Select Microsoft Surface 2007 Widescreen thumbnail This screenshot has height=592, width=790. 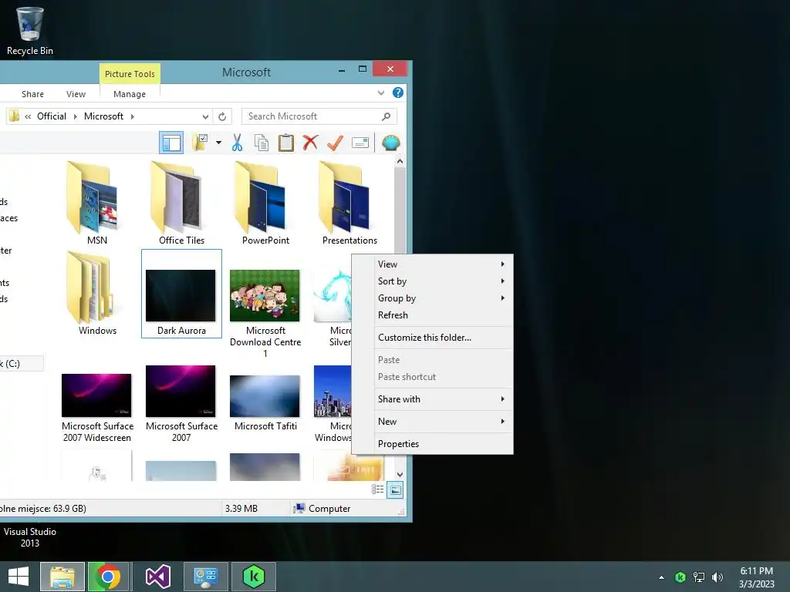96,395
